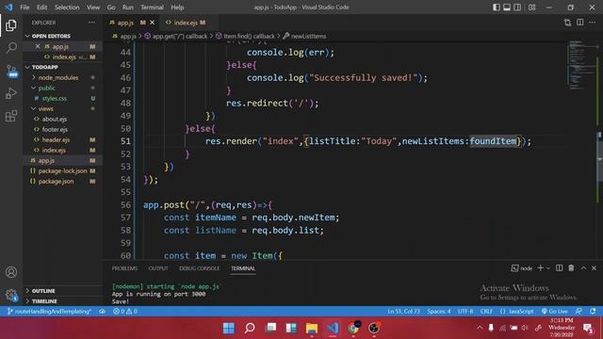Screen dimensions: 603x339
Task: Open the terminal launch profile dropdown
Action: coord(548,268)
